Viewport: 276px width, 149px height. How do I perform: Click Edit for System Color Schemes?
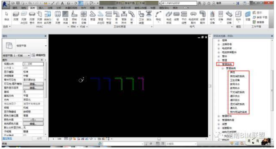pos(33,124)
